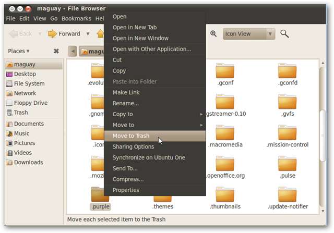Choose Open from the context menu

pyautogui.click(x=155, y=17)
